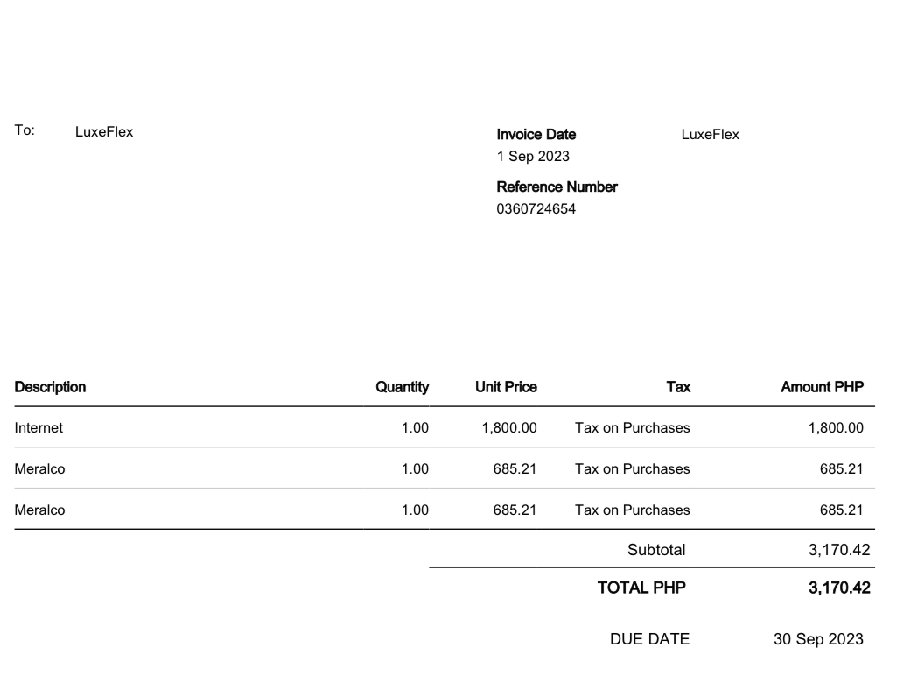
Task: Select the first Meralco line item description
Action: pos(39,468)
